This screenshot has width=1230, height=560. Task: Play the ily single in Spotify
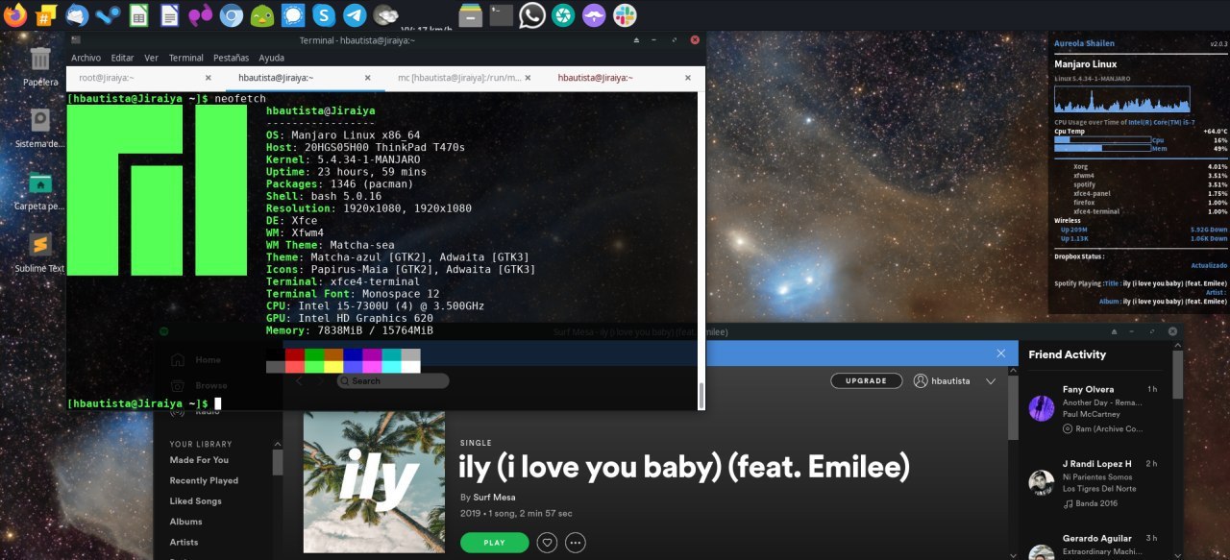coord(495,543)
